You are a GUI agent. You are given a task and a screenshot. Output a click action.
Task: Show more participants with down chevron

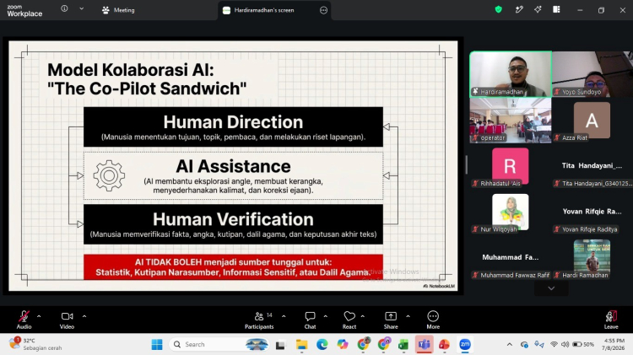click(x=551, y=288)
